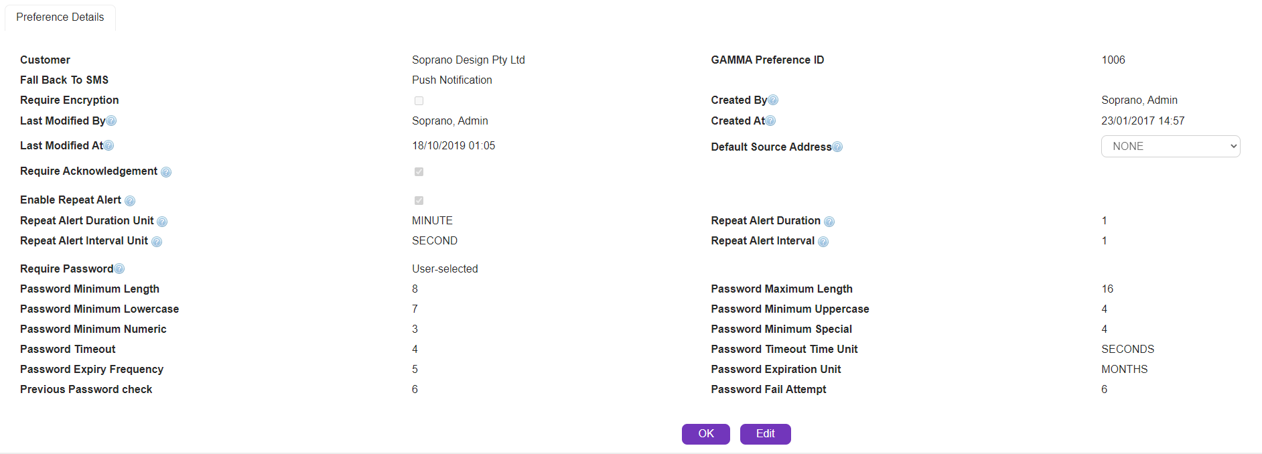This screenshot has width=1262, height=454.
Task: Click help icon next to Created At
Action: (x=770, y=121)
